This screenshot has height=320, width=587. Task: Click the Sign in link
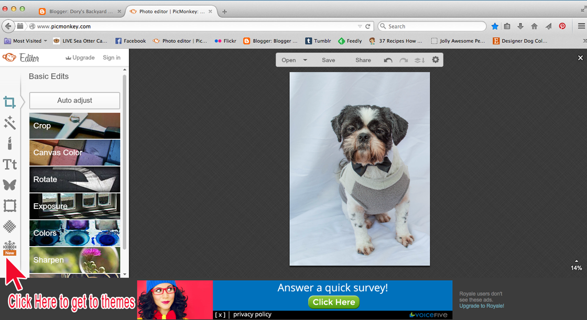coord(112,58)
